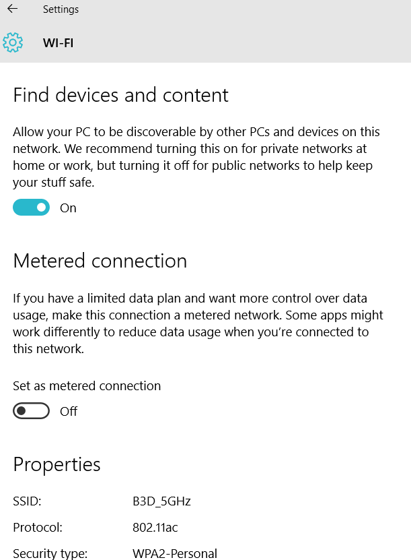Screen dimensions: 411x560
Task: Click the discoverable PC description paragraph
Action: pos(196,157)
